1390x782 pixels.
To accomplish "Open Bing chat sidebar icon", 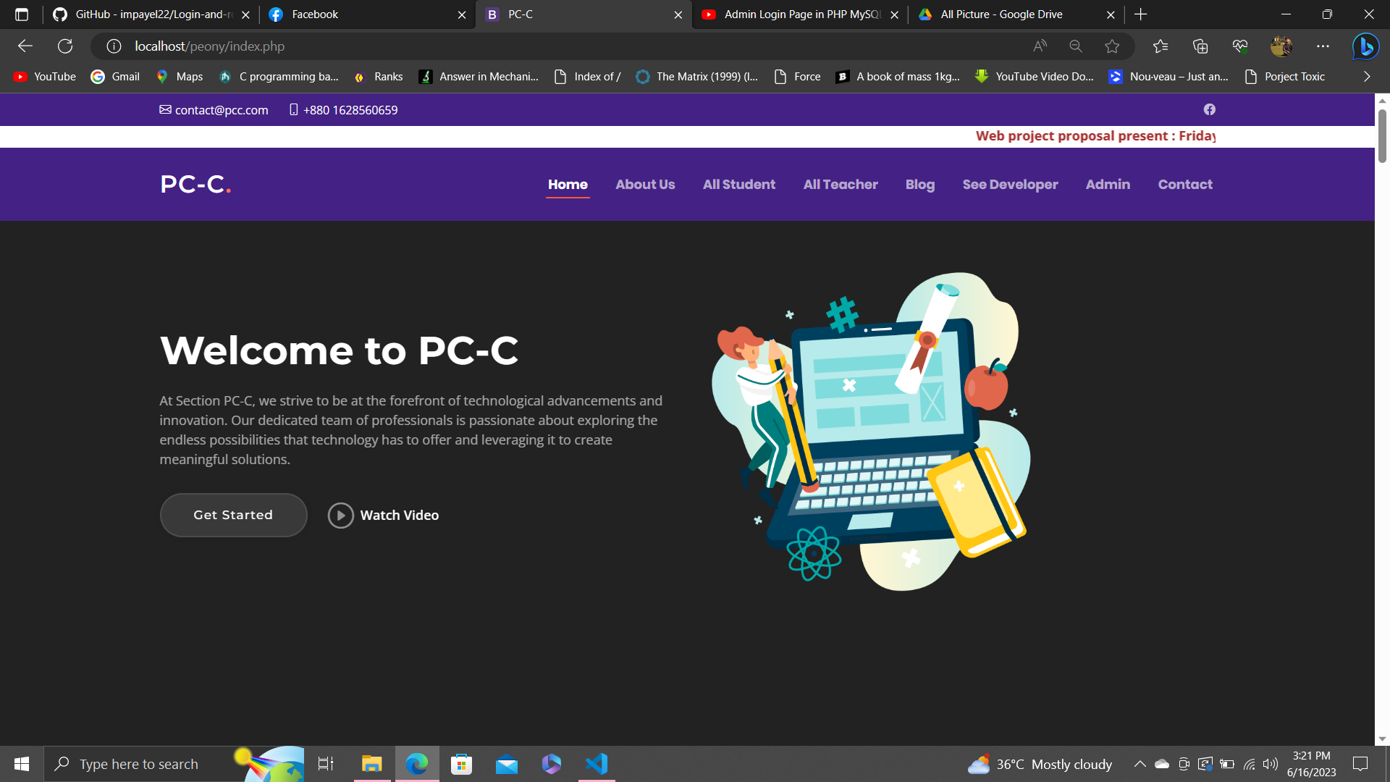I will [1365, 46].
